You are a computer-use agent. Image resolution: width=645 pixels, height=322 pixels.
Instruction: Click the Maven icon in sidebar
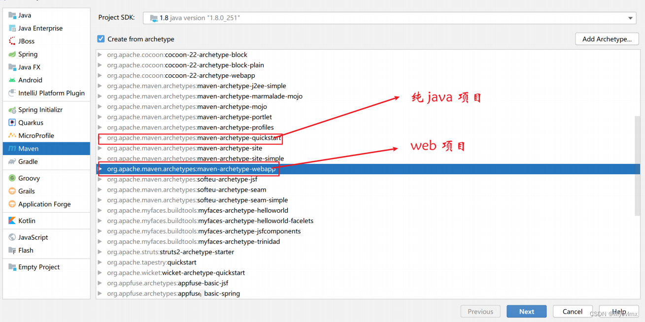pyautogui.click(x=12, y=149)
